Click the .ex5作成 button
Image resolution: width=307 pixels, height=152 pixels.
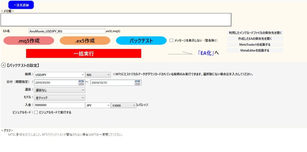[x=85, y=41]
